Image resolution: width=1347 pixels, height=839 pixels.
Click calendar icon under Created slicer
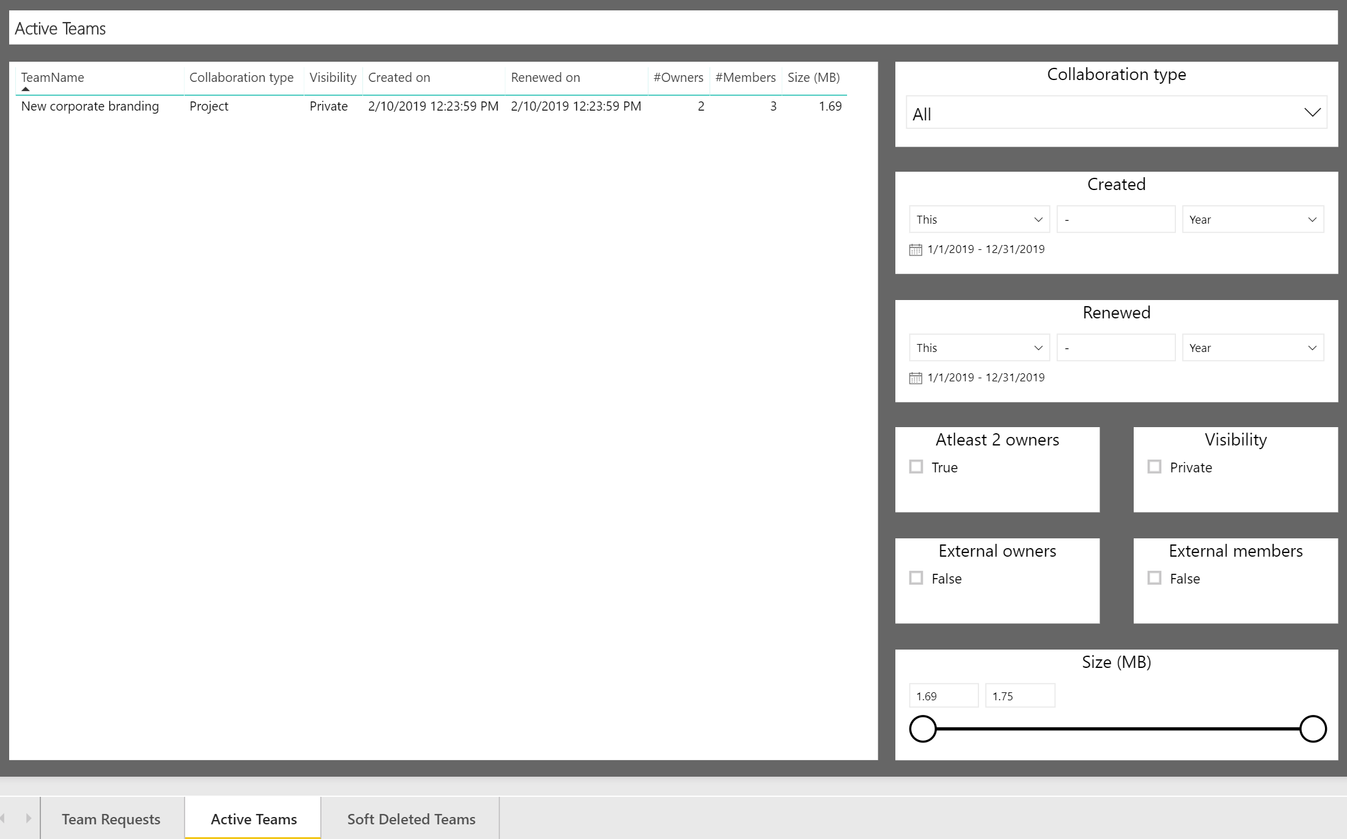tap(915, 249)
